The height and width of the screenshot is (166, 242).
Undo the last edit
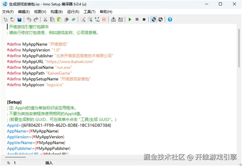point(29,19)
